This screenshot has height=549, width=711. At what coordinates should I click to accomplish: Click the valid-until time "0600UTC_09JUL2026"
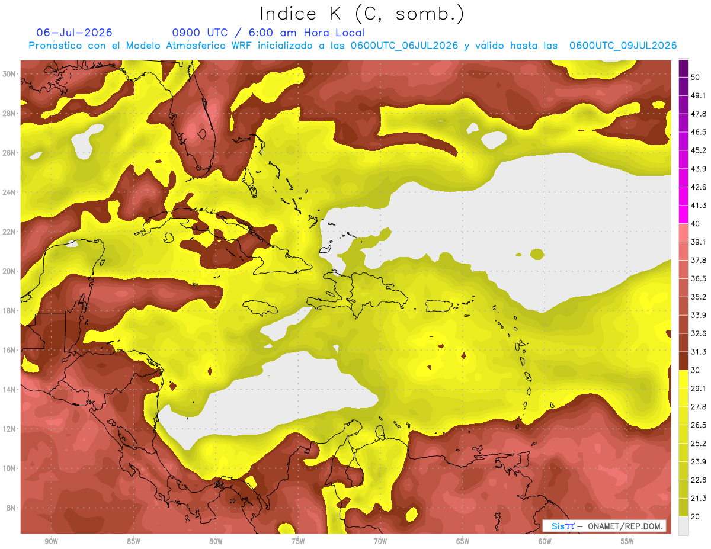[x=623, y=46]
